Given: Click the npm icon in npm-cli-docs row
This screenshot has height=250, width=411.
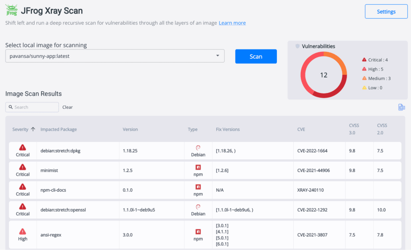Looking at the screenshot, I should tap(198, 187).
